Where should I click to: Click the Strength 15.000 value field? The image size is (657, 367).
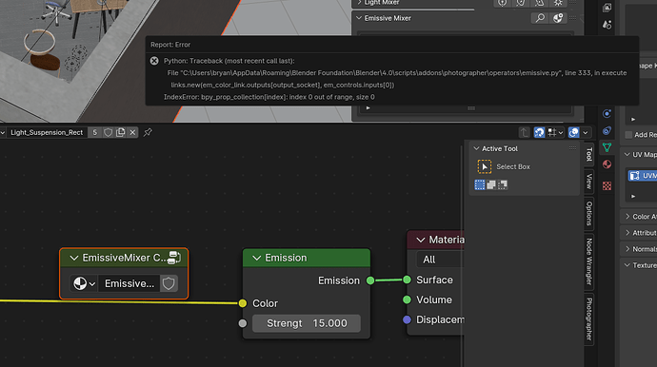point(307,323)
